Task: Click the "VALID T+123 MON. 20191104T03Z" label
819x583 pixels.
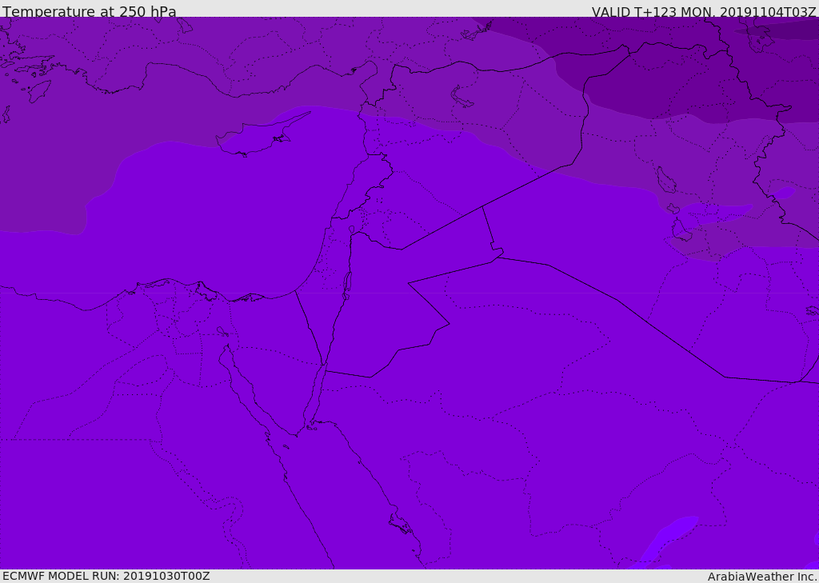Action: tap(704, 11)
